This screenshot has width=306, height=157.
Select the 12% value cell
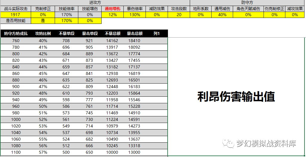click(112, 15)
